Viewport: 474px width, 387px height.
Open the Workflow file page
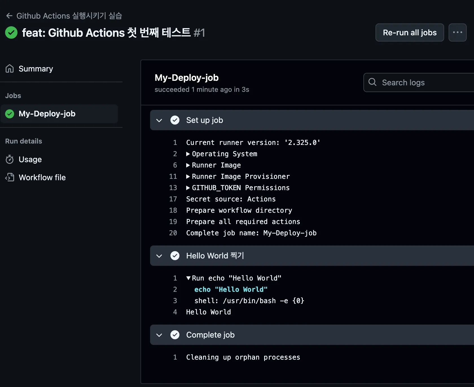click(x=42, y=177)
